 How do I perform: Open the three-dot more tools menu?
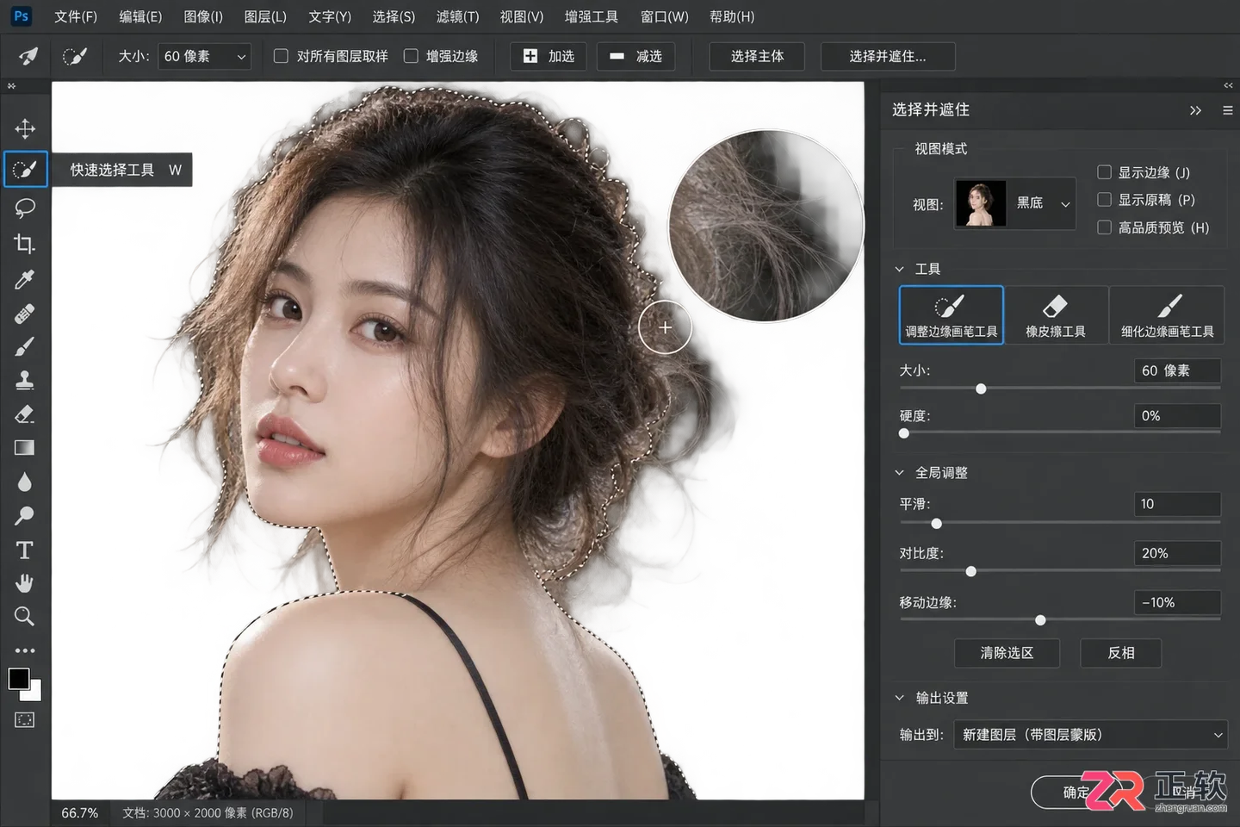[25, 650]
